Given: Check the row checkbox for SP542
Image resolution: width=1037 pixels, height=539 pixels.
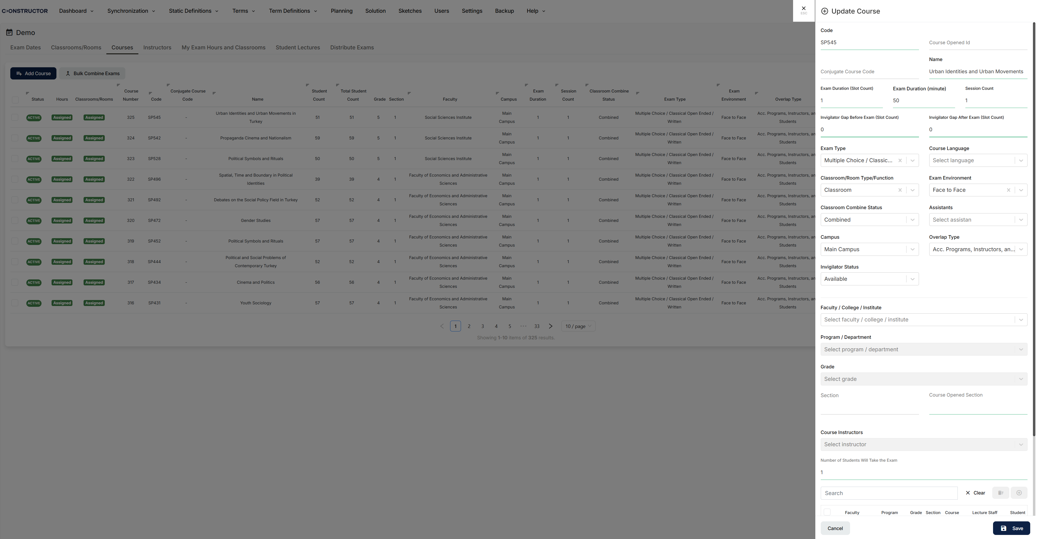Looking at the screenshot, I should 15,138.
